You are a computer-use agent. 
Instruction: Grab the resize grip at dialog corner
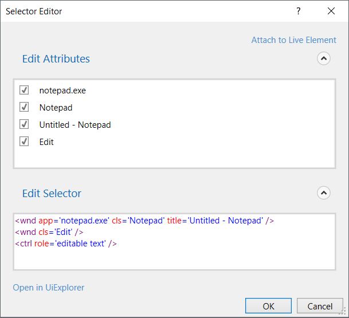pyautogui.click(x=344, y=313)
